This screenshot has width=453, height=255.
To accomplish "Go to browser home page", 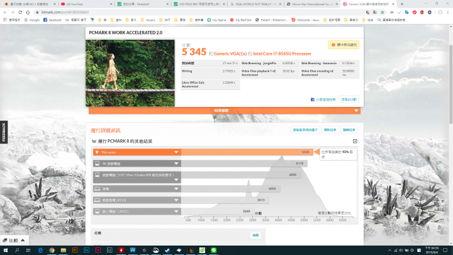I will [x=28, y=12].
